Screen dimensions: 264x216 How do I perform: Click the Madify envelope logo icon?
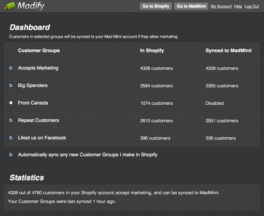(x=10, y=6)
